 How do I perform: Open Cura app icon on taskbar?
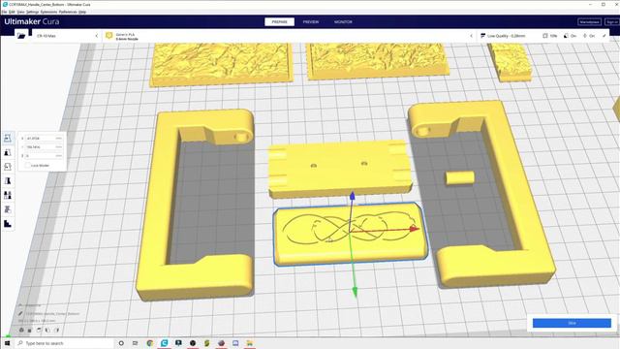point(164,343)
